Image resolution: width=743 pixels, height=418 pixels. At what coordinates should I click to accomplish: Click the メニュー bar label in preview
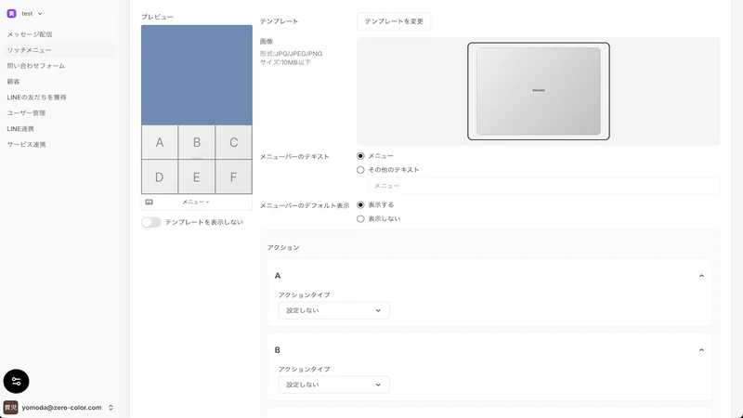195,202
